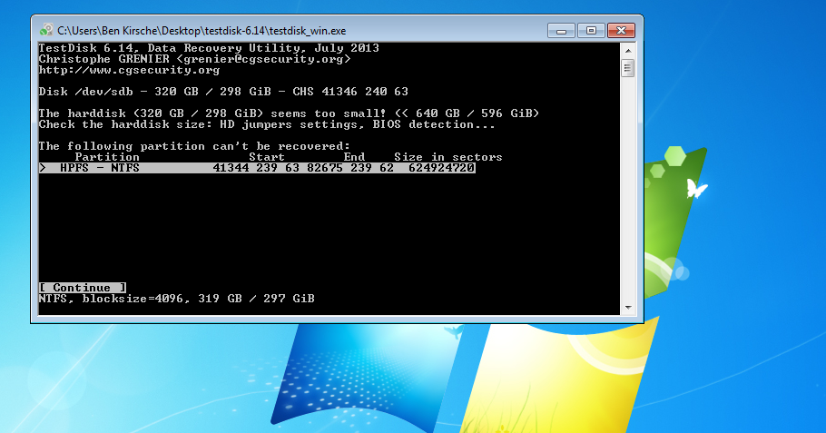Click 'Check the harddisk size' line
The width and height of the screenshot is (826, 433).
(267, 125)
